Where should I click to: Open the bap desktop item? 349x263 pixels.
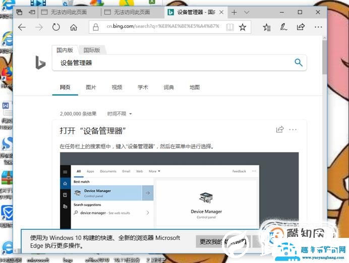(68, 259)
